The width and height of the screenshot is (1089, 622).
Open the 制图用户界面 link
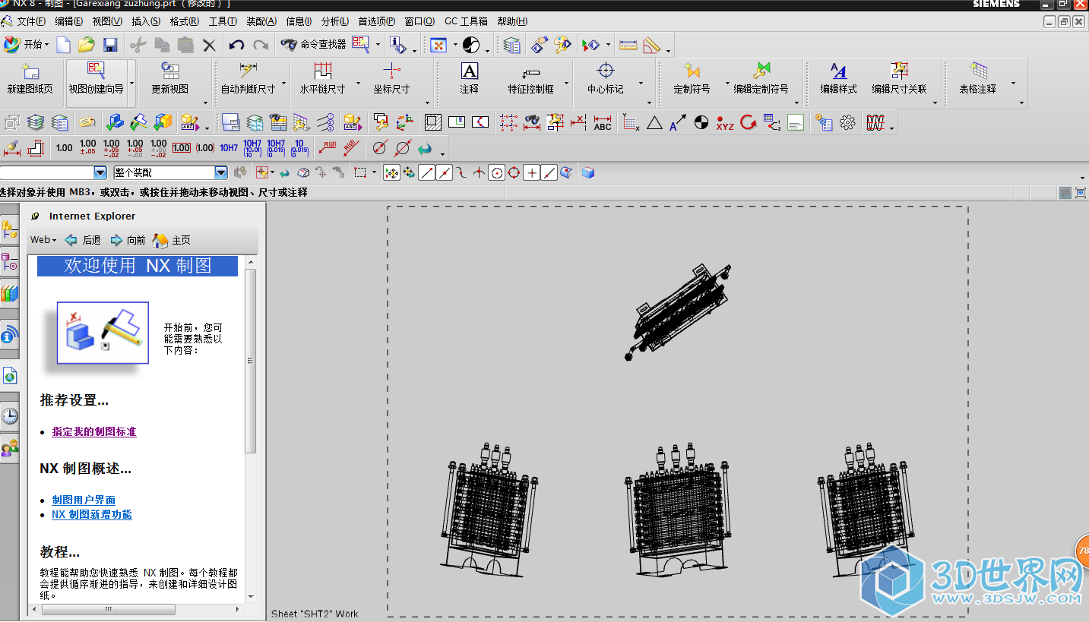(x=84, y=500)
